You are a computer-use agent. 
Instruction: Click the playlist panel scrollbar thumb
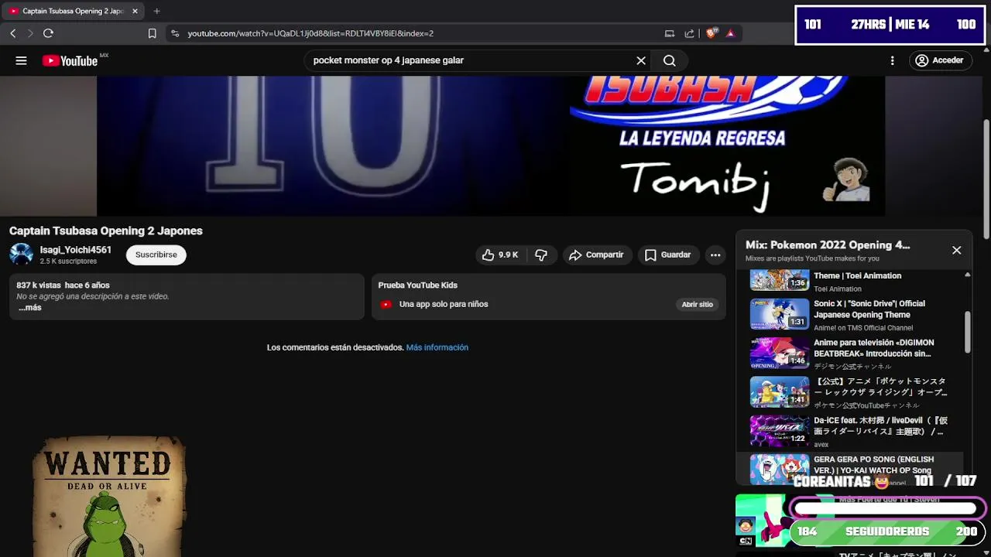pos(967,333)
